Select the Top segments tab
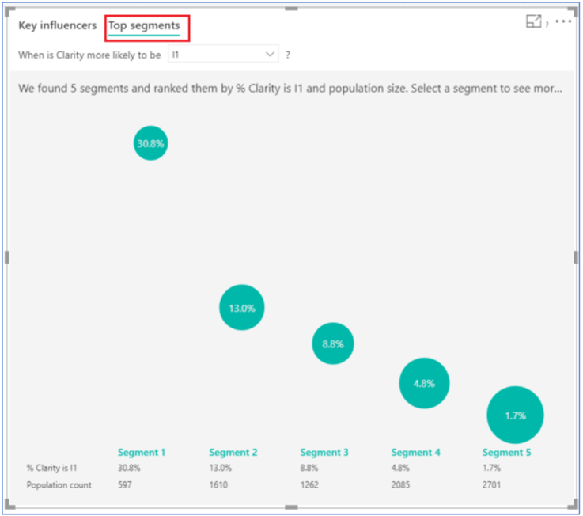 (144, 25)
